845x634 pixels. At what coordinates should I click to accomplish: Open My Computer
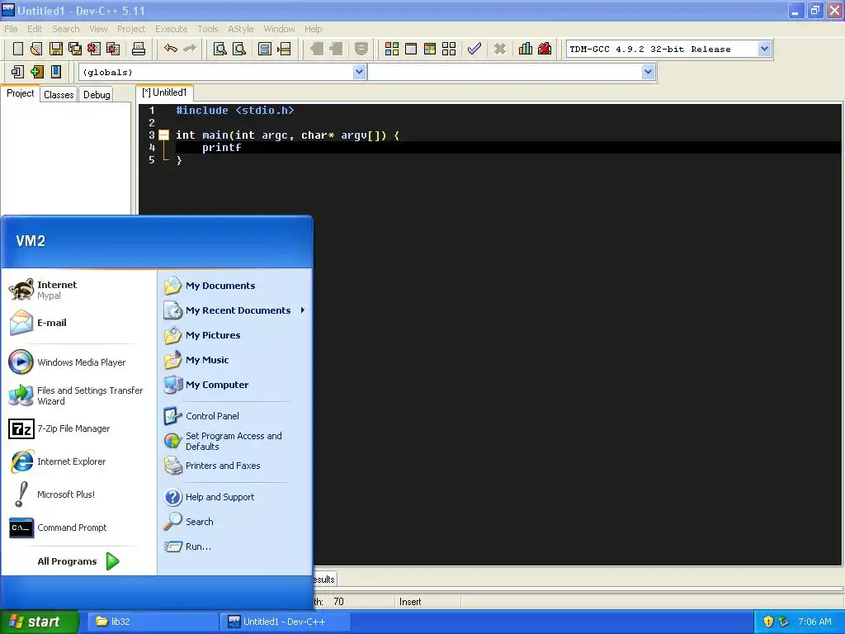pyautogui.click(x=235, y=385)
